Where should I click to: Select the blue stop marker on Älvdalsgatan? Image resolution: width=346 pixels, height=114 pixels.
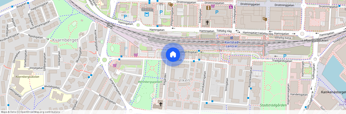pyautogui.click(x=43, y=88)
